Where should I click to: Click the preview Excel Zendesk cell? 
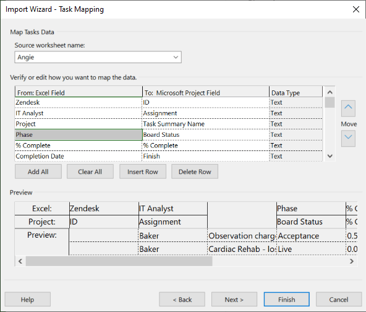(104, 209)
